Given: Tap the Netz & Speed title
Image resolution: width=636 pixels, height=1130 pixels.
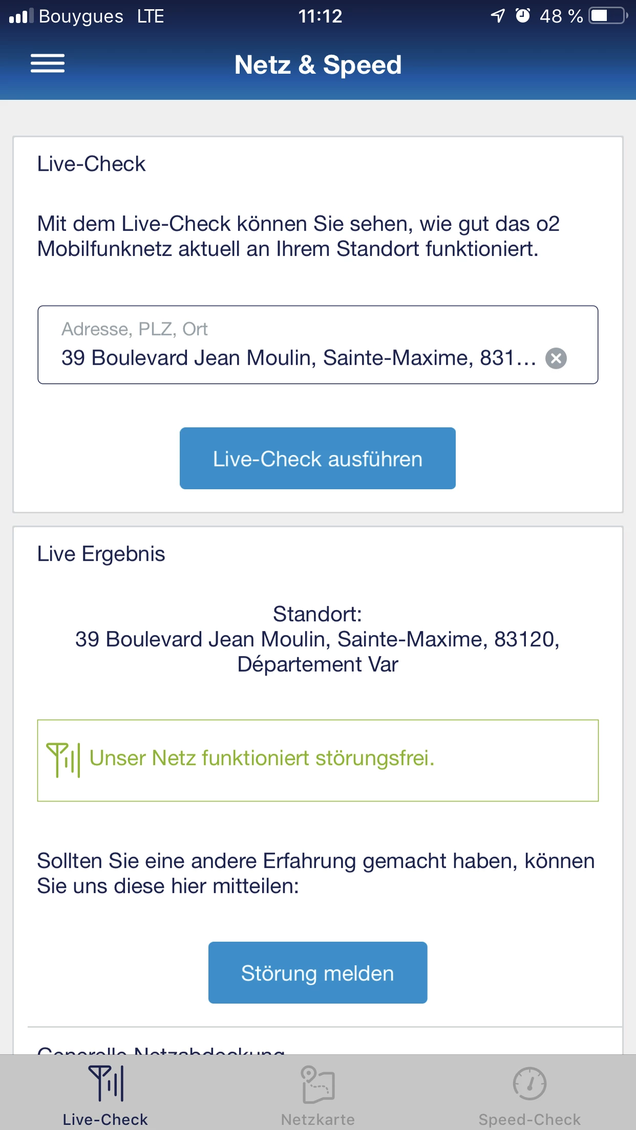Looking at the screenshot, I should click(317, 65).
